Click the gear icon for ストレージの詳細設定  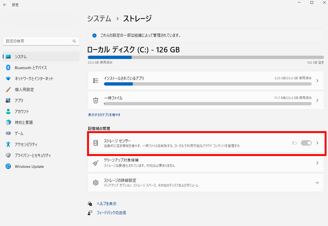(96, 183)
